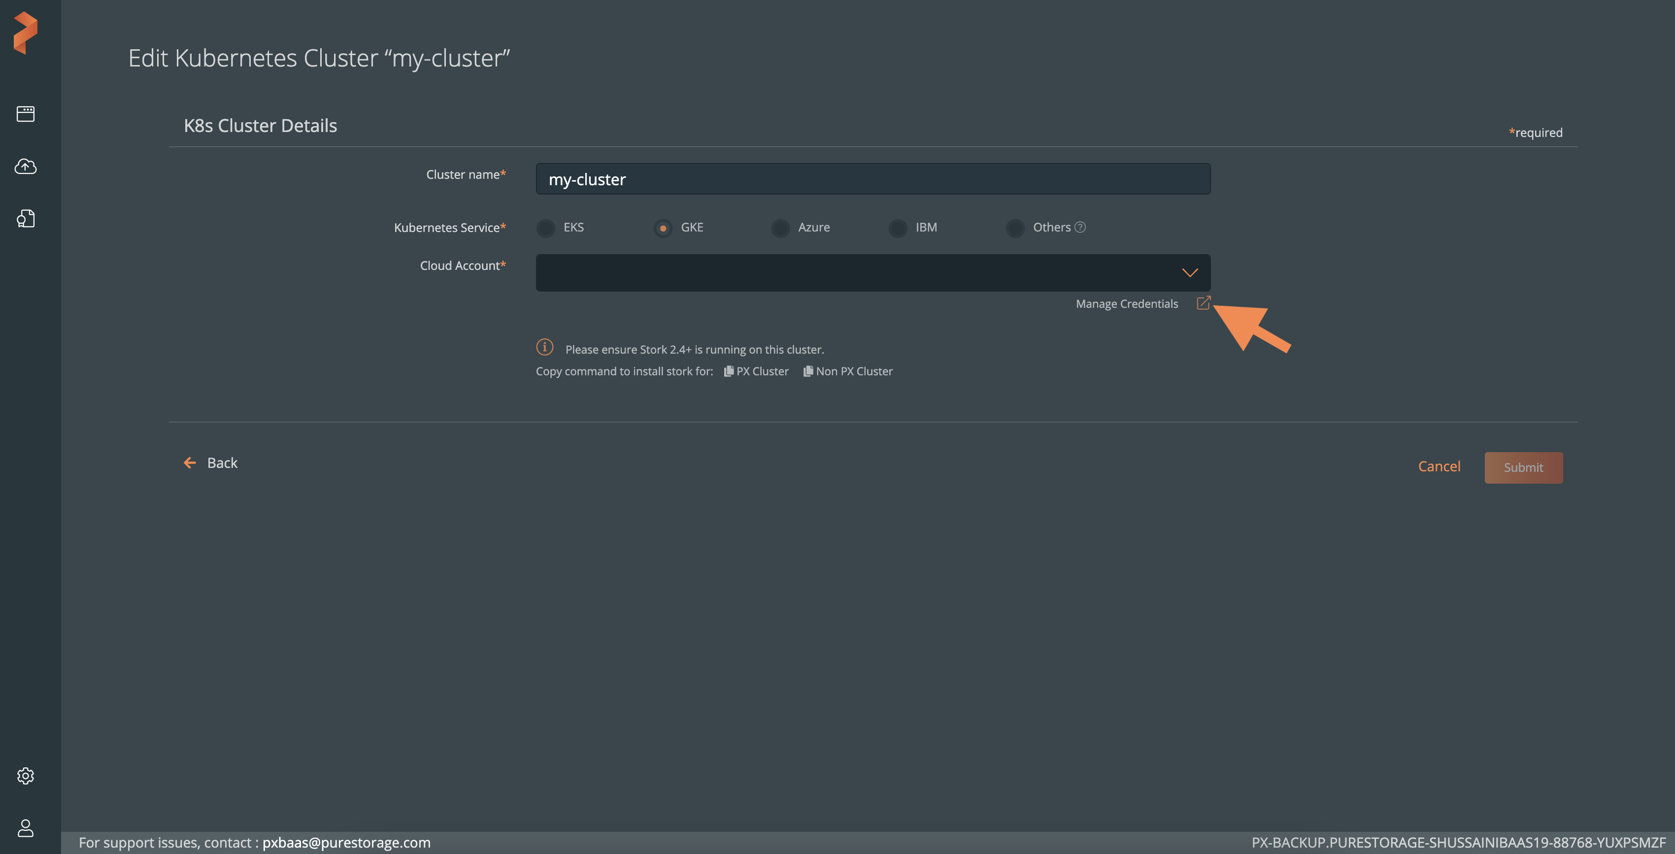Select the GKE Kubernetes Service radio button

tap(662, 228)
